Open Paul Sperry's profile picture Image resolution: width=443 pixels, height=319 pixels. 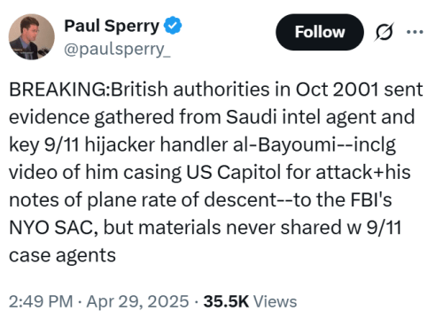pyautogui.click(x=32, y=36)
